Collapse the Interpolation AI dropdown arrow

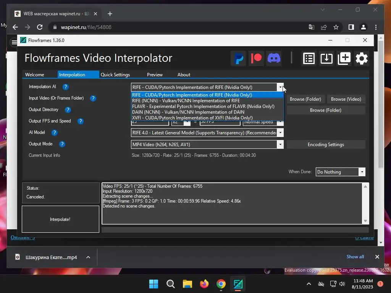pos(280,87)
